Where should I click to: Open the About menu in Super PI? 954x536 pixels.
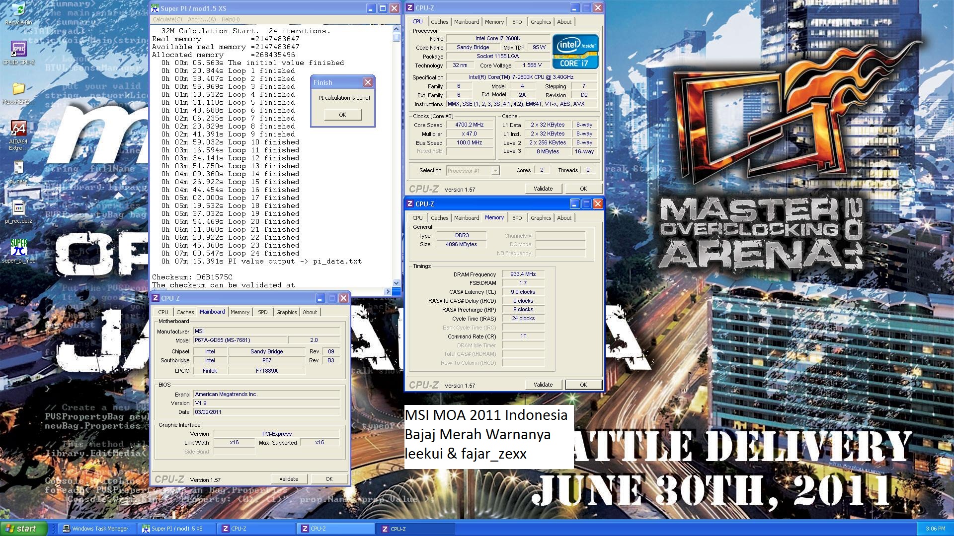pyautogui.click(x=201, y=19)
